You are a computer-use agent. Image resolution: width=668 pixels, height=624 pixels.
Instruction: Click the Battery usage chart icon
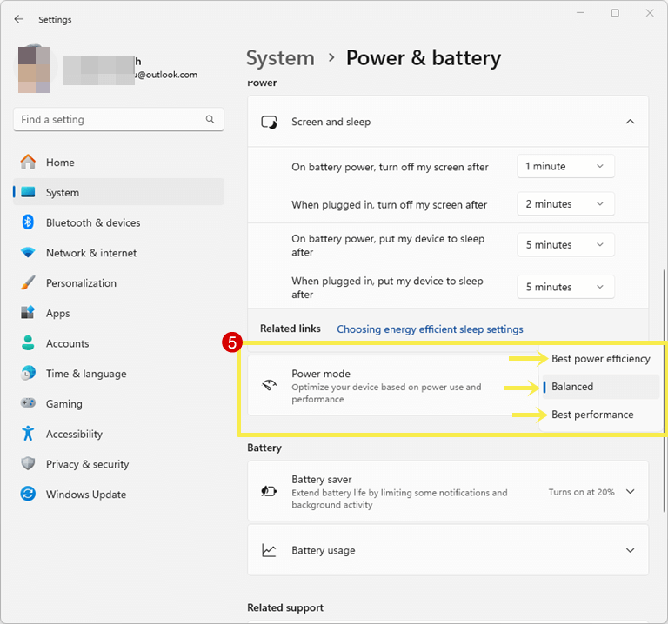(270, 550)
